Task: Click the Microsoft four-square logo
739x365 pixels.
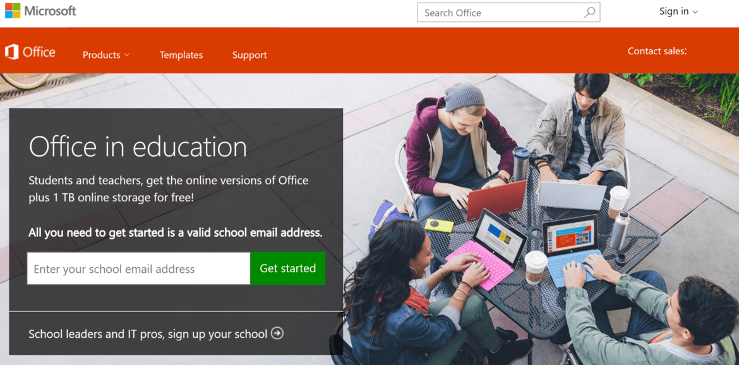Action: click(12, 11)
